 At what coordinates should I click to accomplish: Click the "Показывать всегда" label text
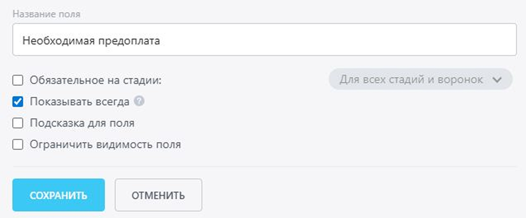click(x=80, y=102)
